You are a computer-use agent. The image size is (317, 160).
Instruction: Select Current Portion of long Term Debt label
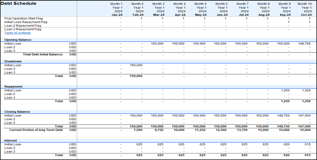click(36, 130)
